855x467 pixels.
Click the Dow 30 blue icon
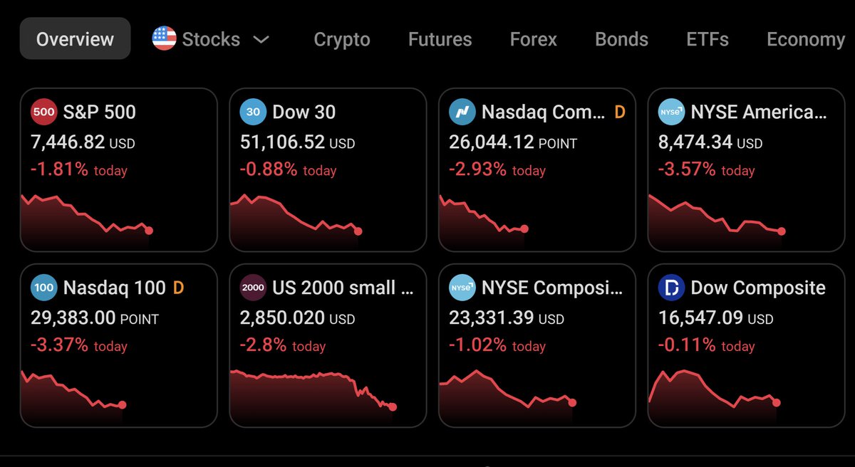pyautogui.click(x=253, y=112)
